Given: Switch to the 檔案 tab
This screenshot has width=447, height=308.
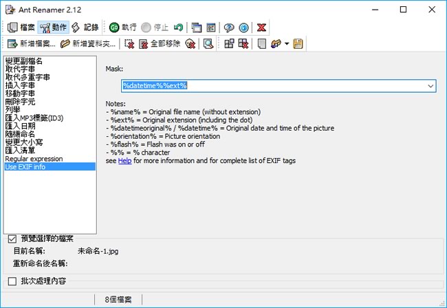Looking at the screenshot, I should pyautogui.click(x=21, y=27).
